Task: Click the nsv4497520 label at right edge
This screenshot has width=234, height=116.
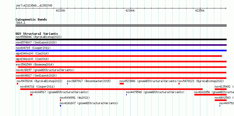Action: 227,103
